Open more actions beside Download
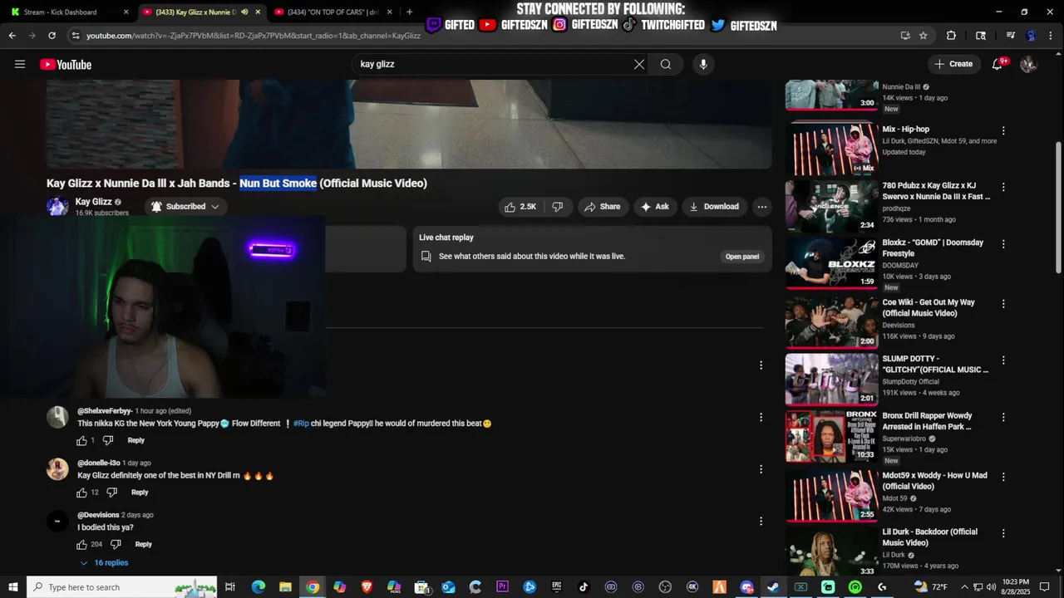Image resolution: width=1064 pixels, height=598 pixels. pyautogui.click(x=761, y=207)
